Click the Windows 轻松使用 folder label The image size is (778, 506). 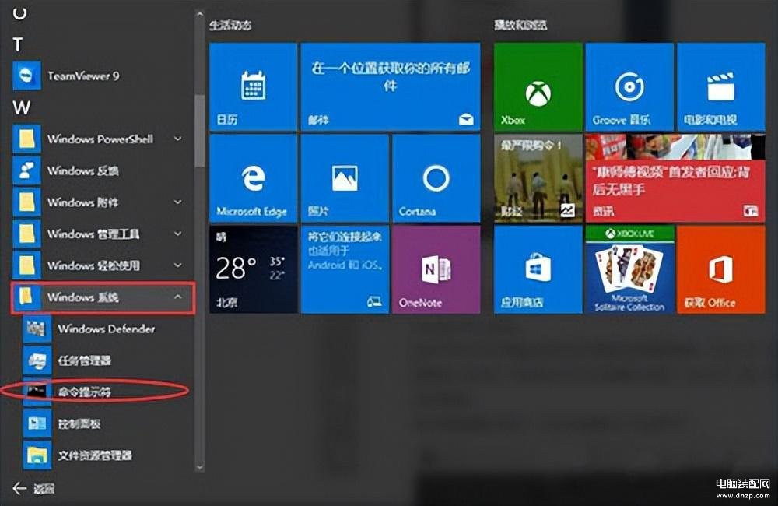tap(93, 265)
